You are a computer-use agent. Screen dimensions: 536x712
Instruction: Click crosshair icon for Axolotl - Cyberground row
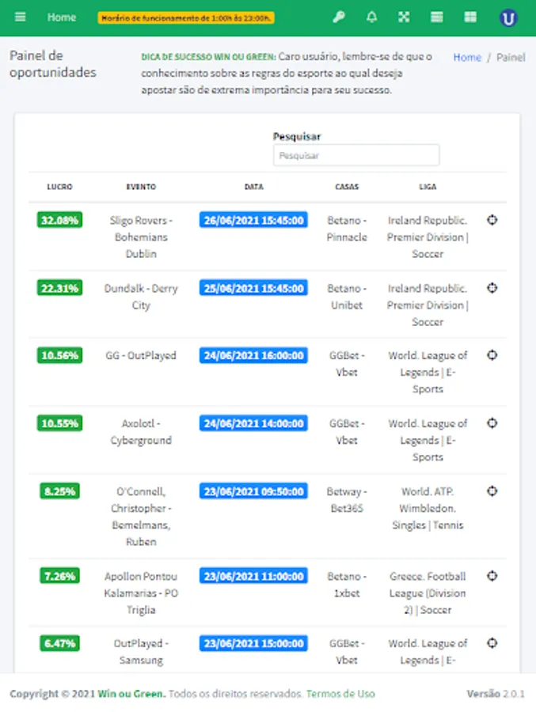pos(492,423)
